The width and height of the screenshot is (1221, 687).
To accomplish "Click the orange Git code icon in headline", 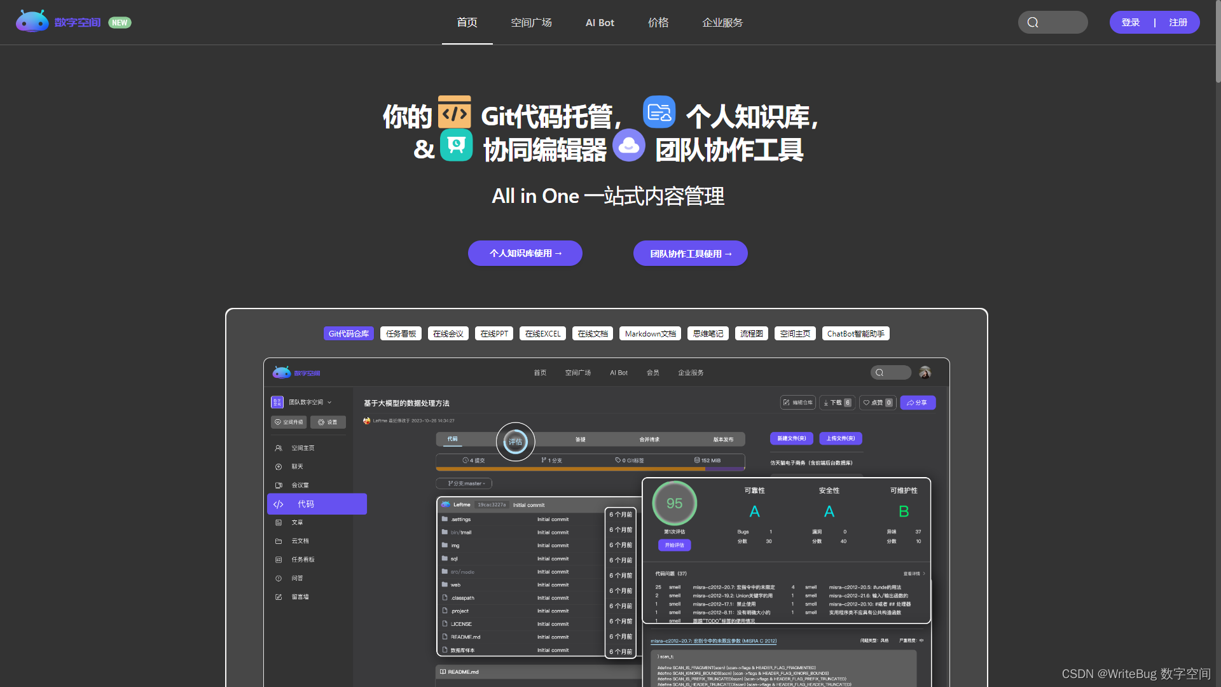I will [x=454, y=113].
